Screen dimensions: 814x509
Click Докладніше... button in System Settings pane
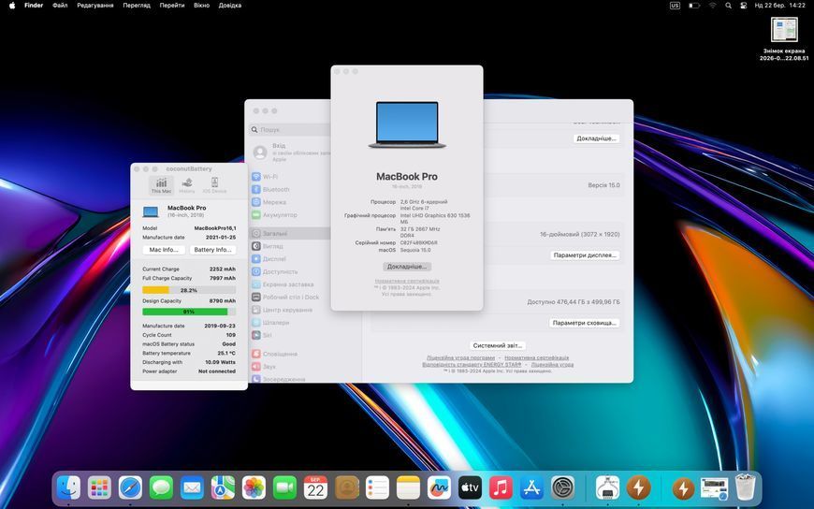click(x=597, y=138)
